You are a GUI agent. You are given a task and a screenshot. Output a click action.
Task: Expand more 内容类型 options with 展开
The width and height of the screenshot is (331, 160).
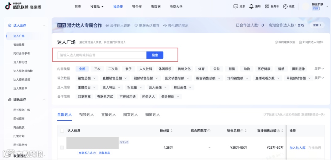tap(319, 69)
